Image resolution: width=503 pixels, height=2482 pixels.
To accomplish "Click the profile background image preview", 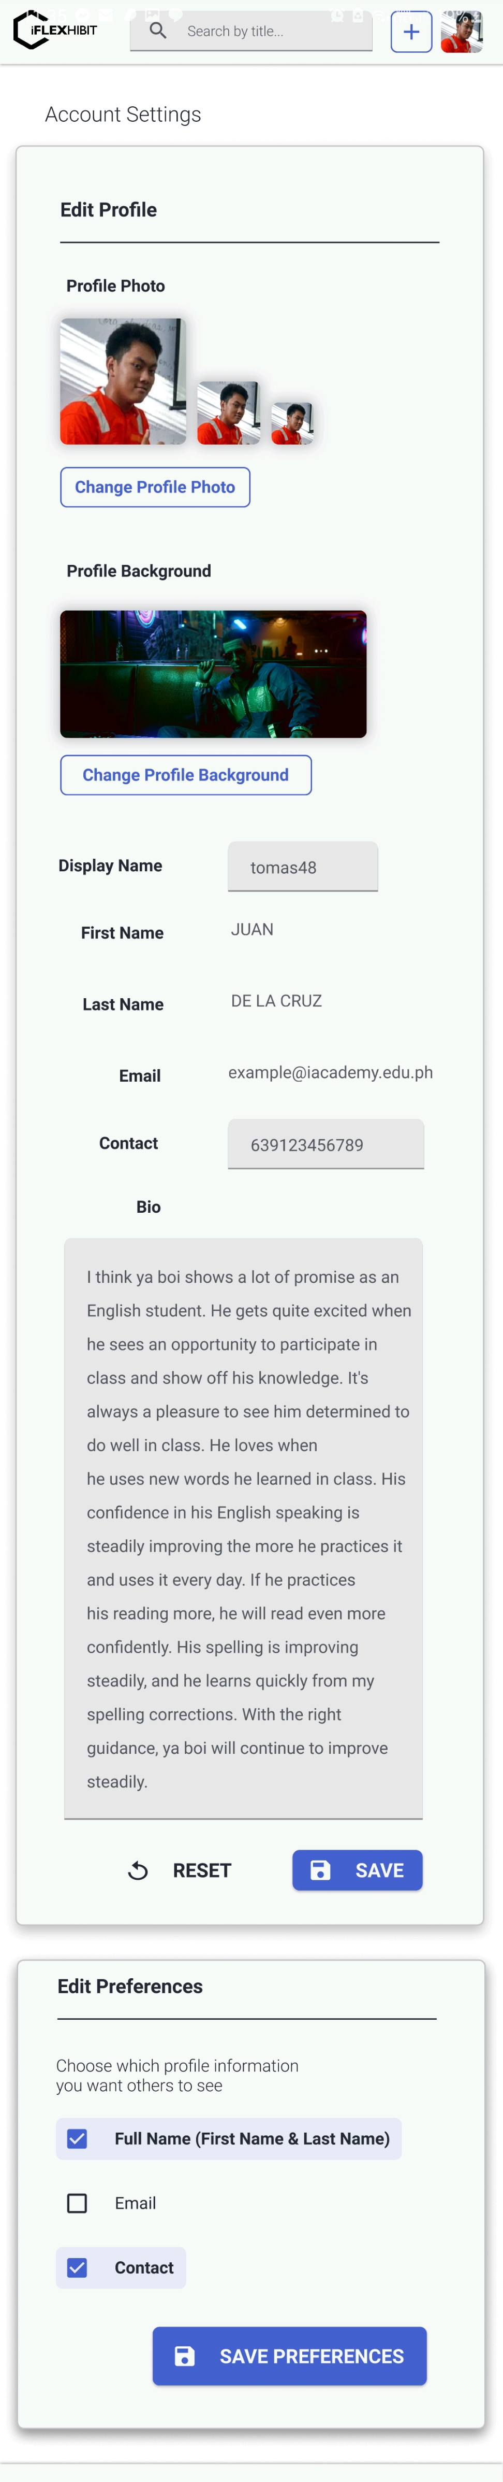I will [214, 673].
